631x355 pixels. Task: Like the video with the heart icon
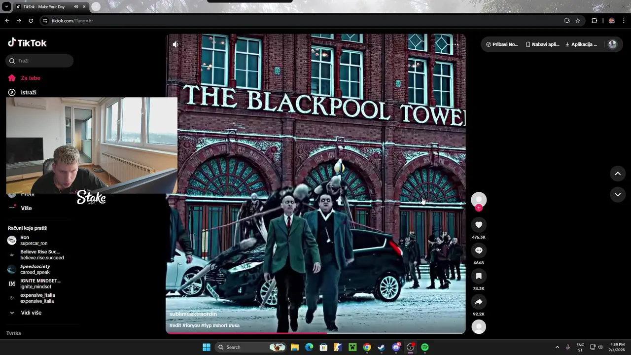(x=479, y=225)
